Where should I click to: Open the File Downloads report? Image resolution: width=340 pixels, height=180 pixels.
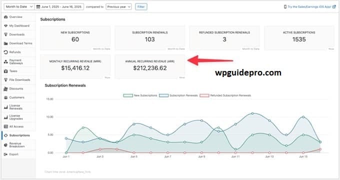[19, 80]
